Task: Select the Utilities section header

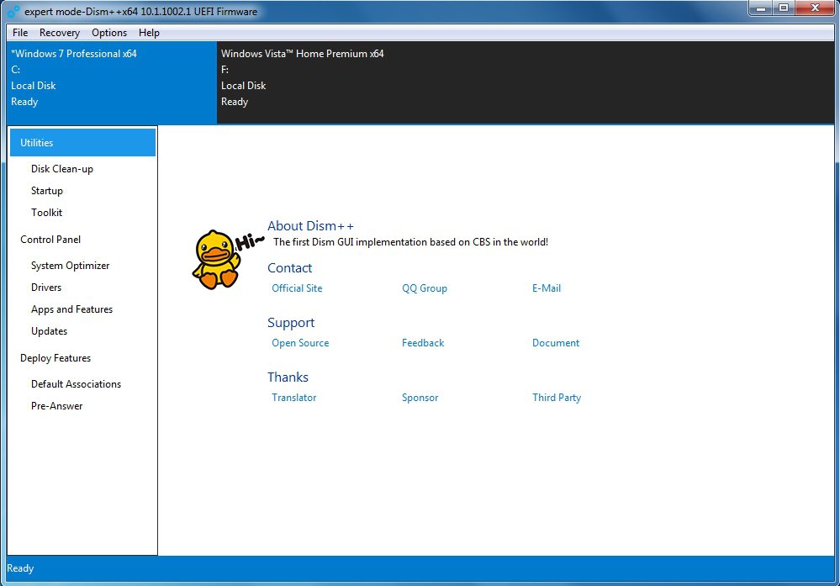Action: click(82, 143)
